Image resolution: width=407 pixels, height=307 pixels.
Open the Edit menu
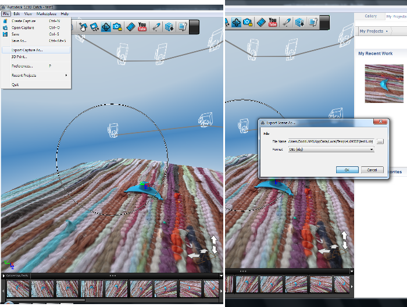[x=17, y=14]
